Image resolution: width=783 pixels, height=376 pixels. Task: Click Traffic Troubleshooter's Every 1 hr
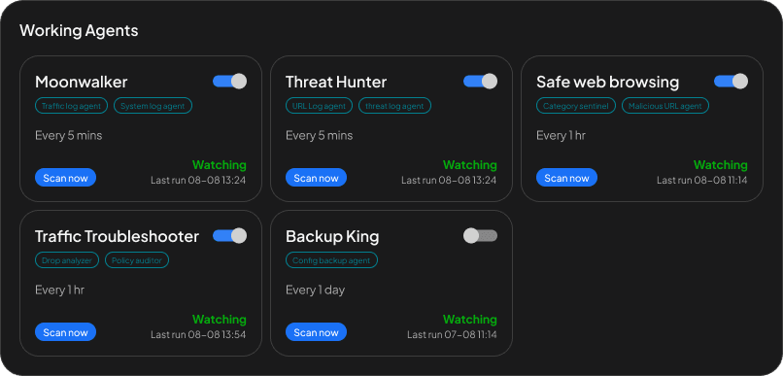pos(60,290)
